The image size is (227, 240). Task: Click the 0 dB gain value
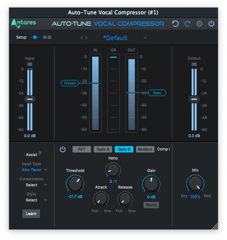[151, 197]
